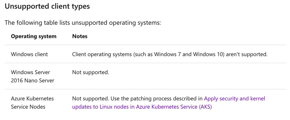This screenshot has width=290, height=120.
Task: Click the "2016 Nano Server" text
Action: [x=33, y=80]
